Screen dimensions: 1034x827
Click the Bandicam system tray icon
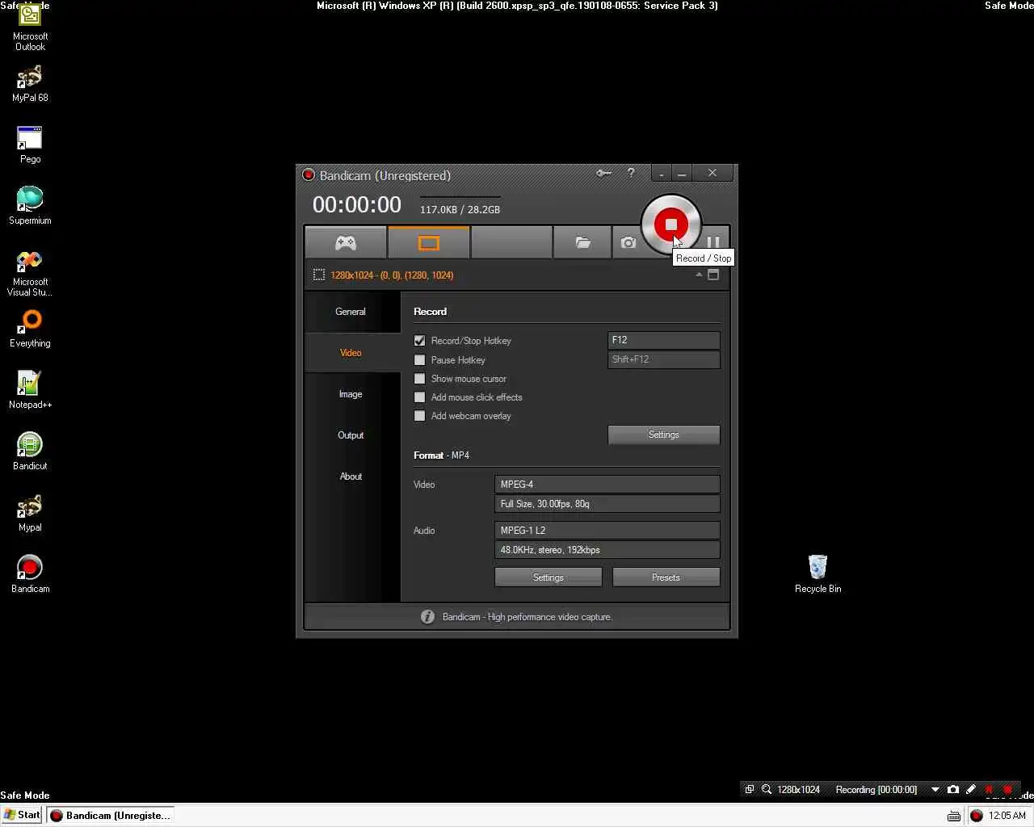point(976,816)
